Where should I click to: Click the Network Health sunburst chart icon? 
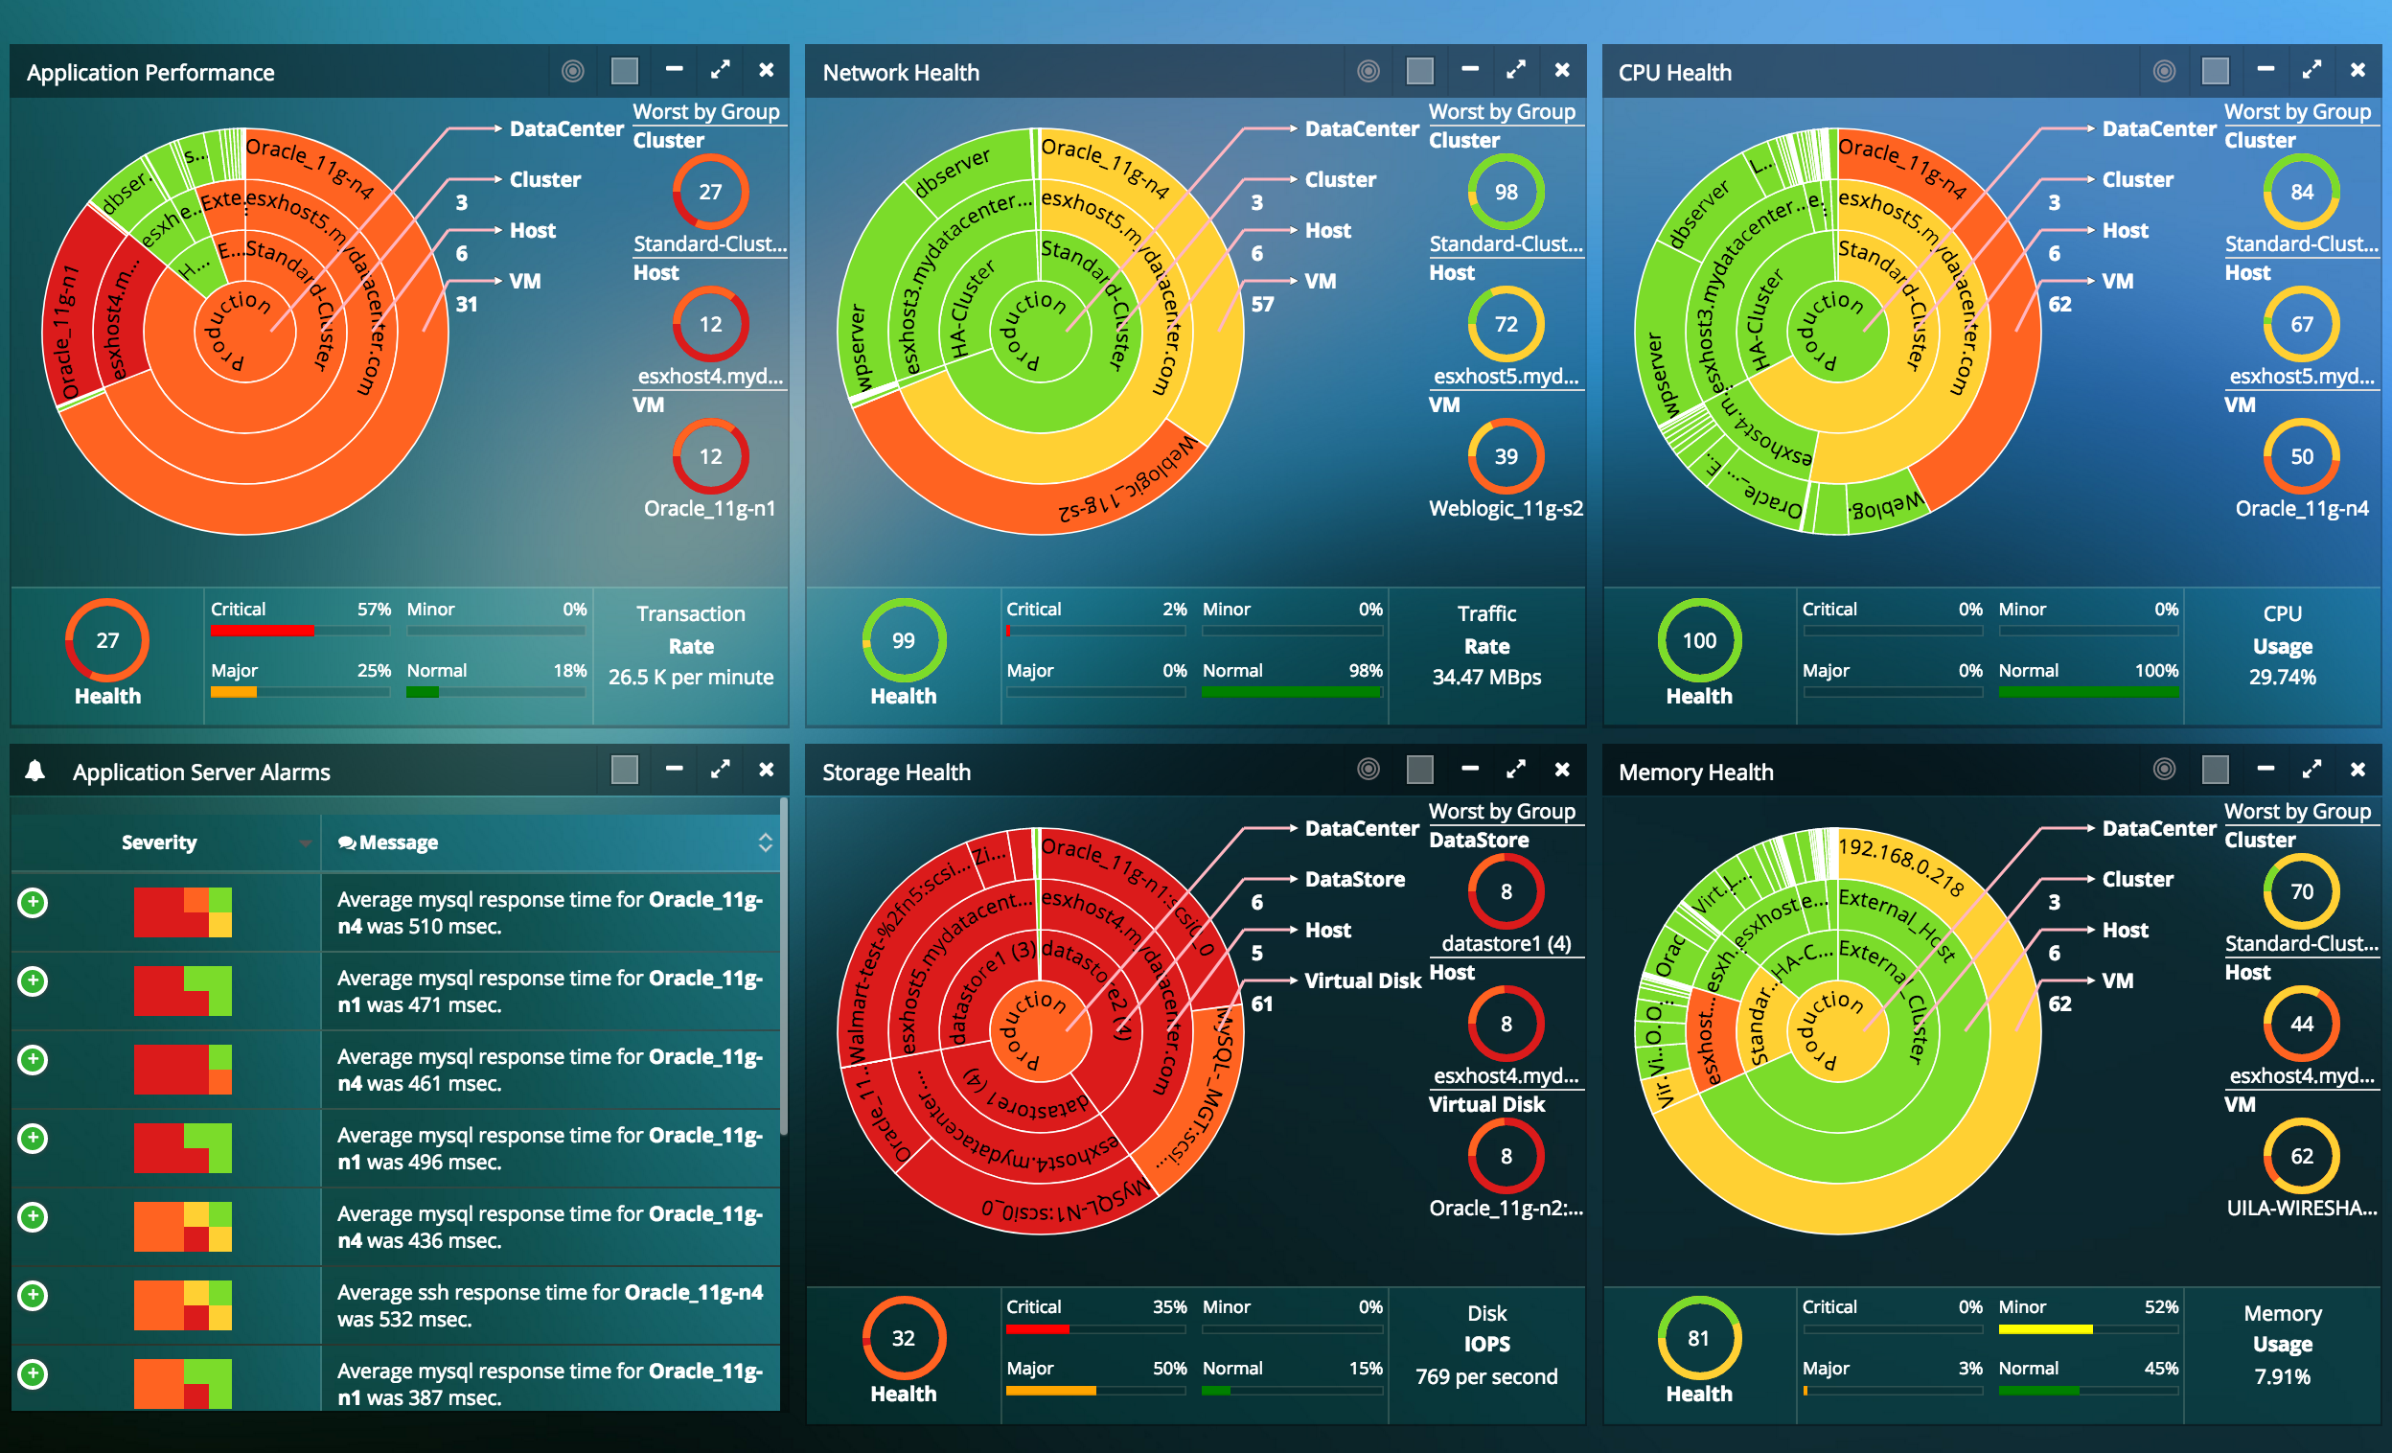click(x=1368, y=72)
